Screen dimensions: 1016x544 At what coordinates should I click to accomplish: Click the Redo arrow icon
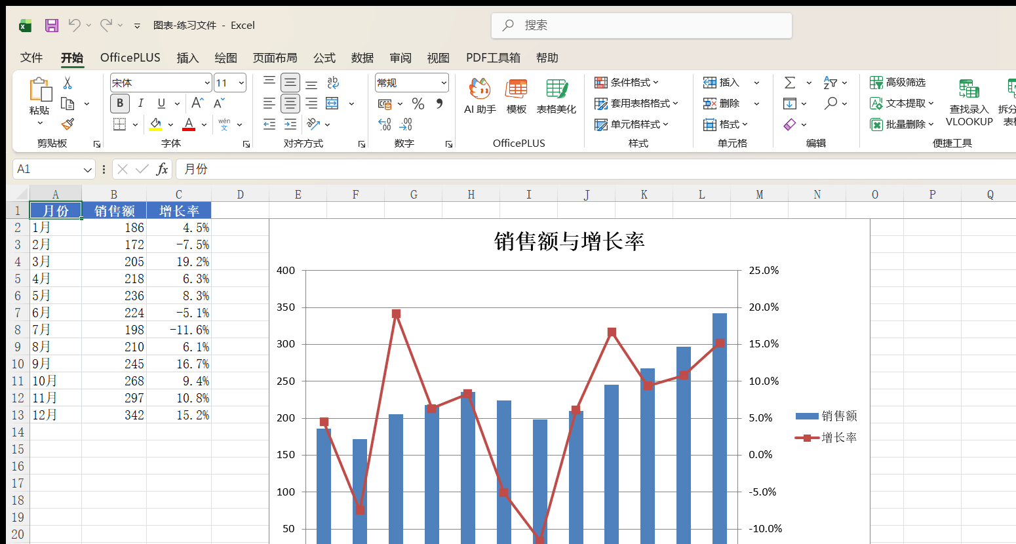point(106,25)
